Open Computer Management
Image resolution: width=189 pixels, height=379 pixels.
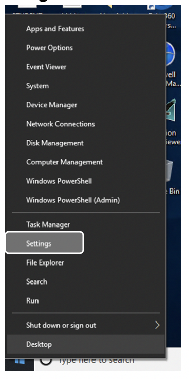[x=86, y=162]
